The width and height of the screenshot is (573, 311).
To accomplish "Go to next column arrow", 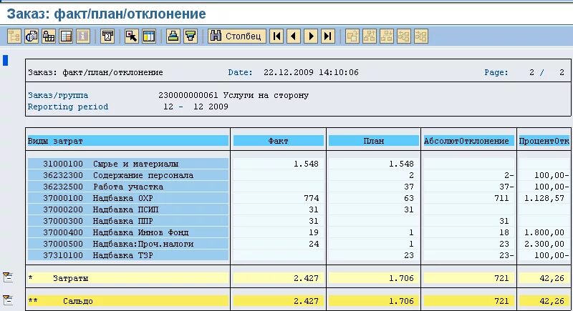I will point(311,36).
